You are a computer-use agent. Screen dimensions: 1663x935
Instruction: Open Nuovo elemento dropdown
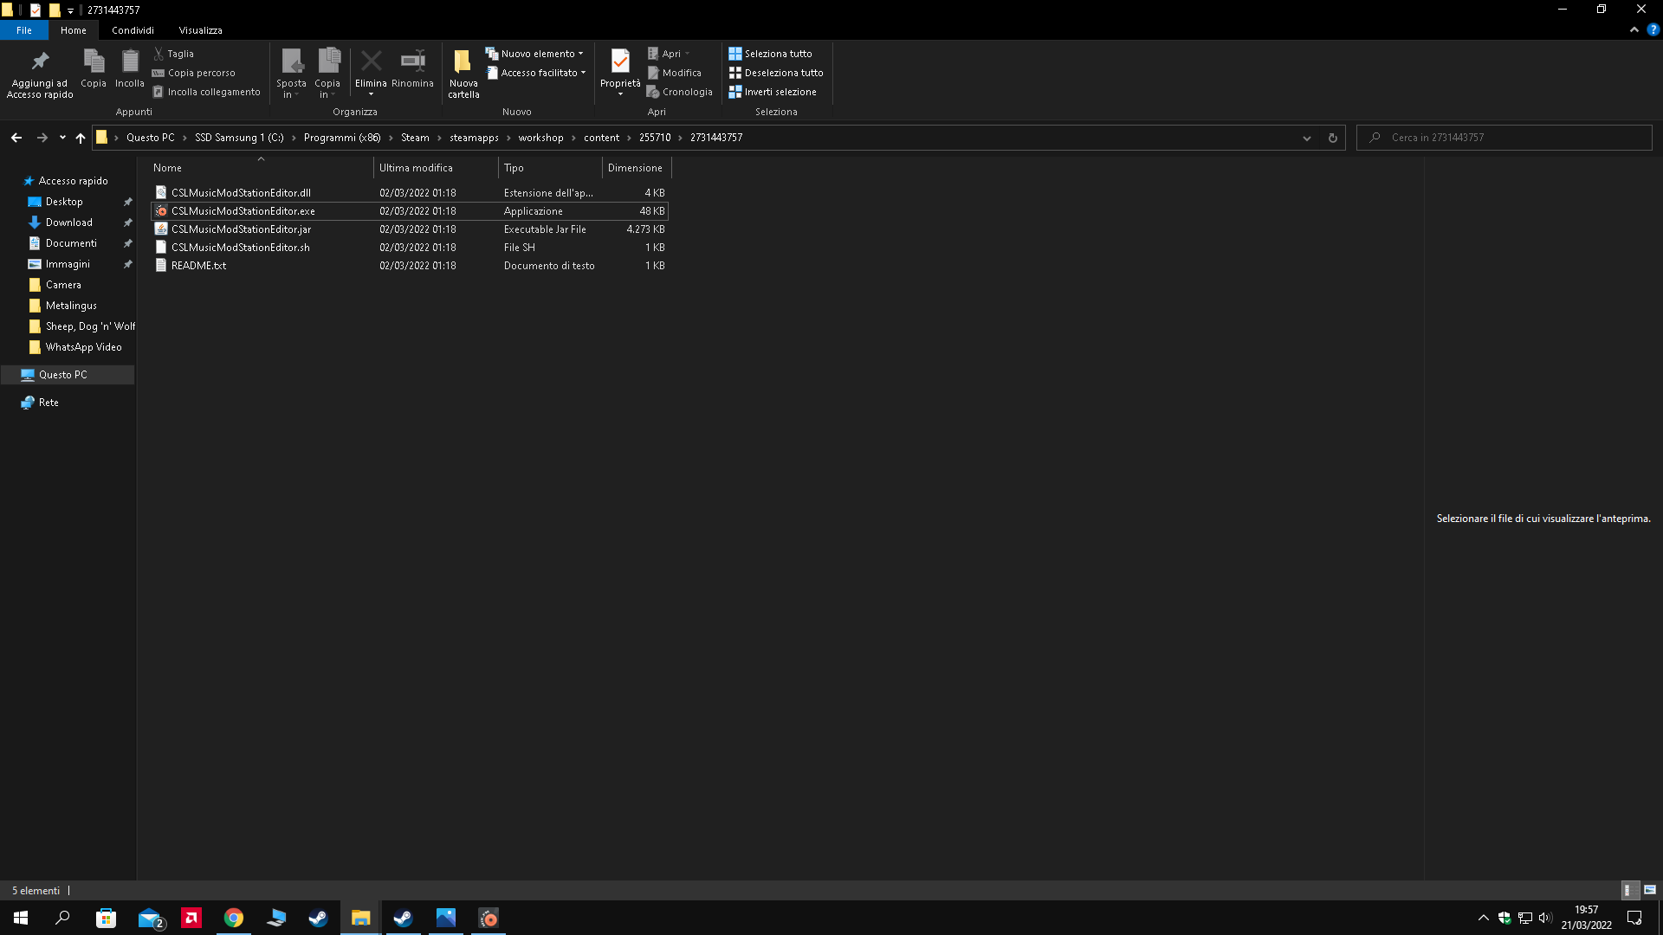[x=534, y=54]
